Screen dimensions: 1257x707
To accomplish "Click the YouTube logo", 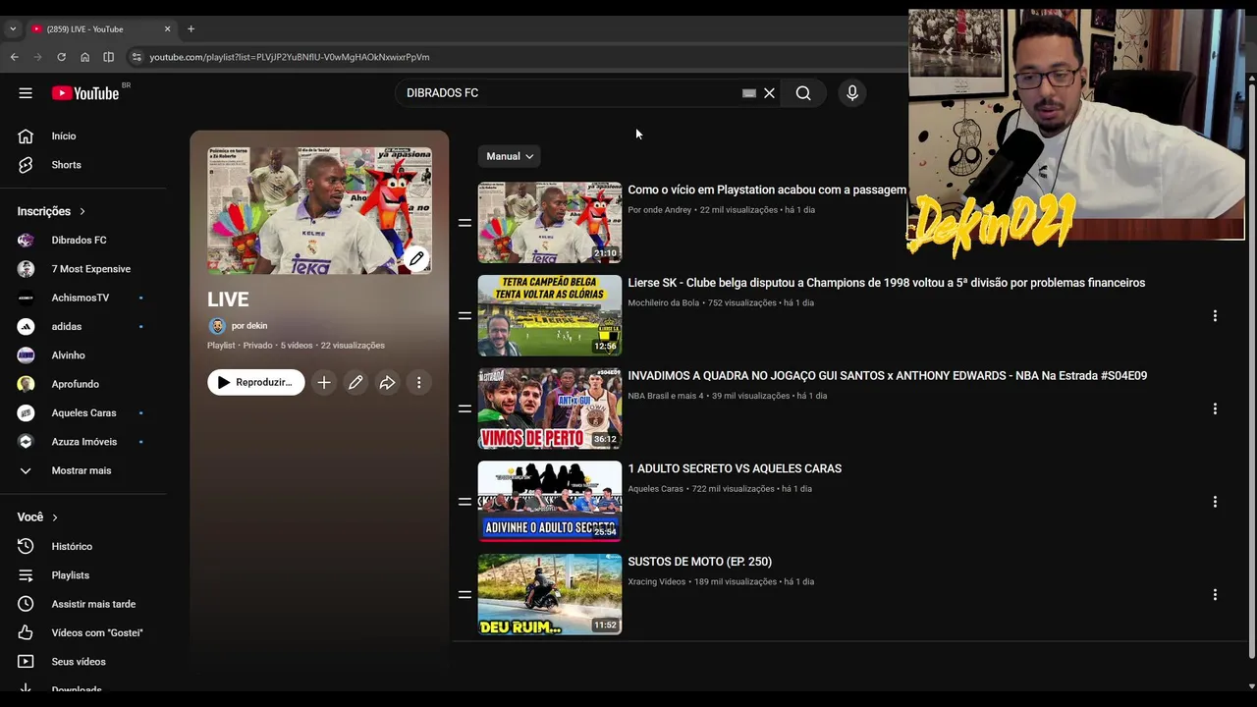I will (x=85, y=93).
